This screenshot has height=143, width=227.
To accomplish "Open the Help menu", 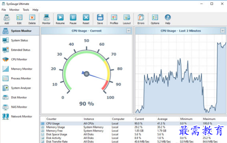I will point(35,10).
